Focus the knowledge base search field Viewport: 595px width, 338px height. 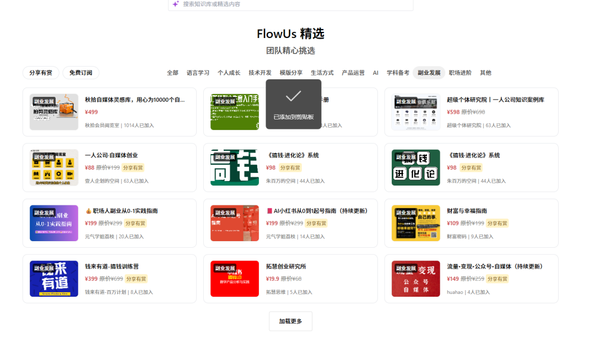tap(291, 4)
